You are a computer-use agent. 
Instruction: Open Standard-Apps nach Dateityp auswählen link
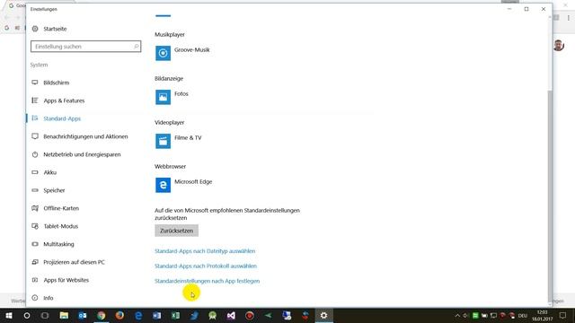coord(205,251)
